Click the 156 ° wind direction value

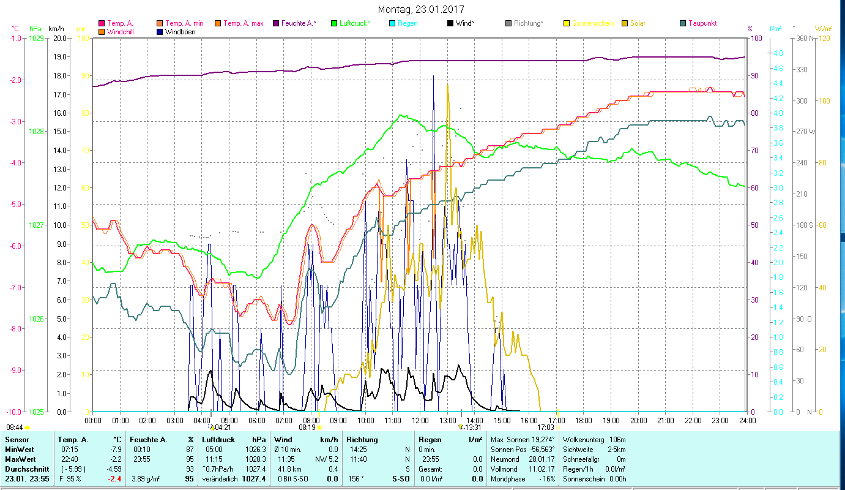coord(355,478)
